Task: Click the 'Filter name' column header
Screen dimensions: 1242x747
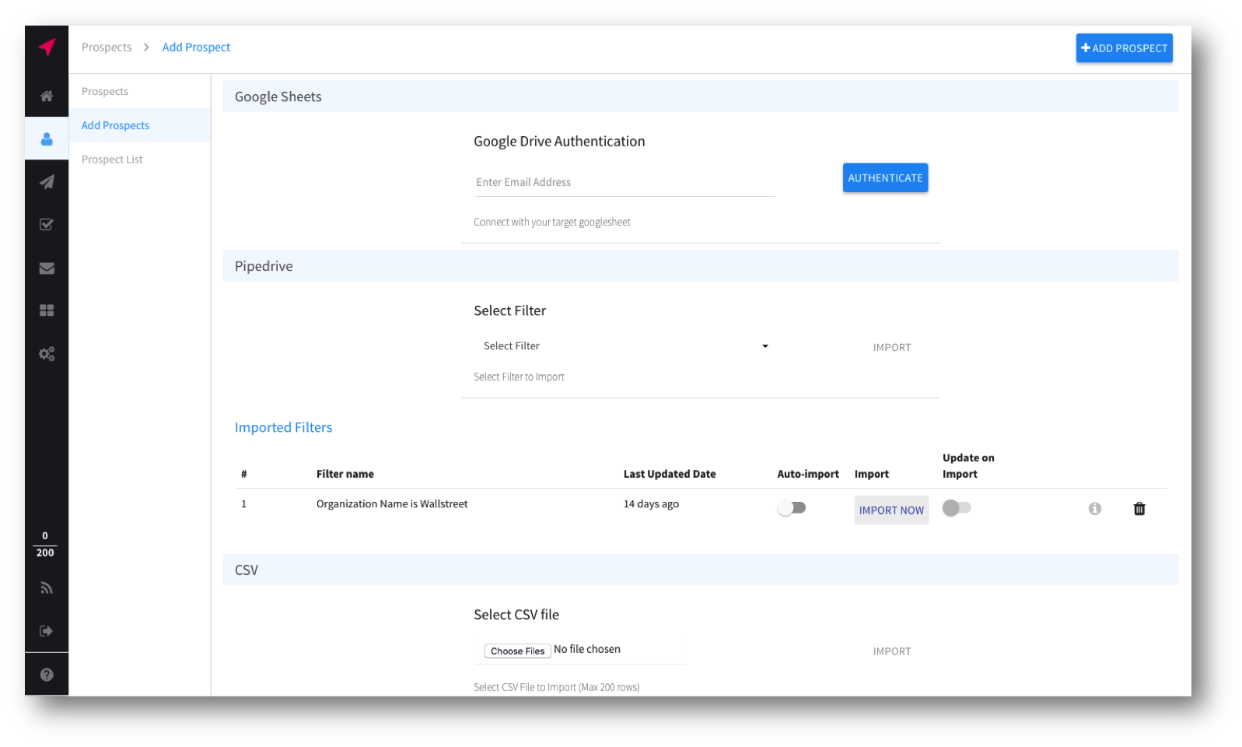Action: pyautogui.click(x=345, y=474)
